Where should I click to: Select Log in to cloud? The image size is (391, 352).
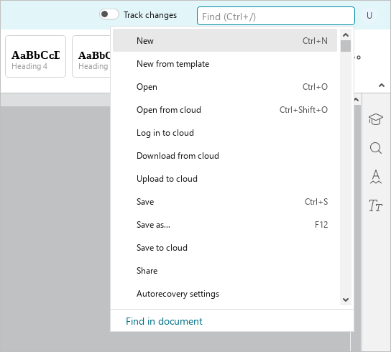point(225,133)
